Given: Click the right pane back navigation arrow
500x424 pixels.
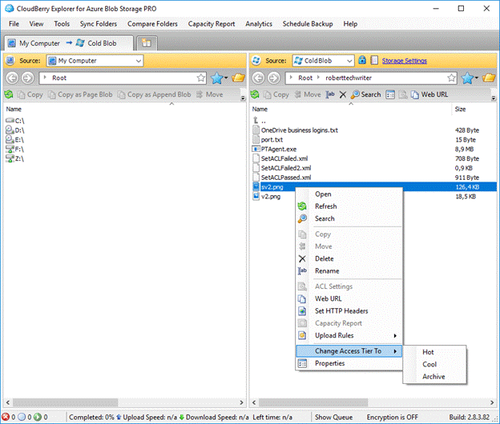Looking at the screenshot, I should click(258, 78).
